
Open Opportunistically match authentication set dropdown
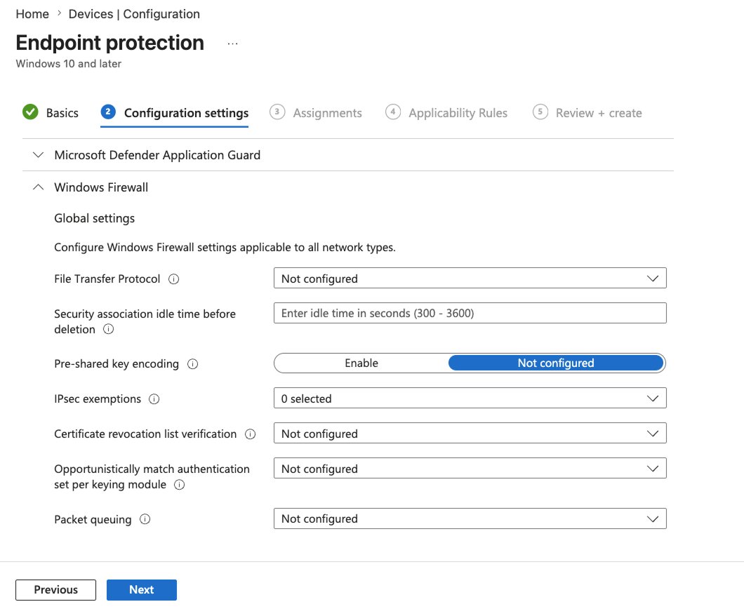click(x=470, y=469)
